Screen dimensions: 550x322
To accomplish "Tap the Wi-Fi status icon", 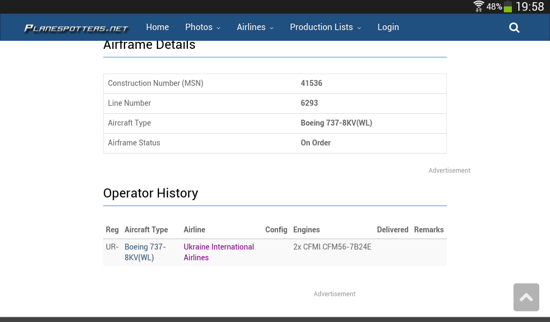I will 478,6.
